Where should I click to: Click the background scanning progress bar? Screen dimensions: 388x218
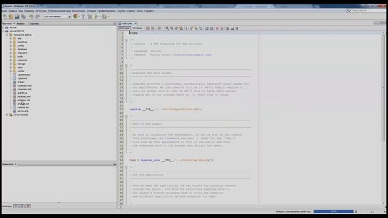(333, 211)
